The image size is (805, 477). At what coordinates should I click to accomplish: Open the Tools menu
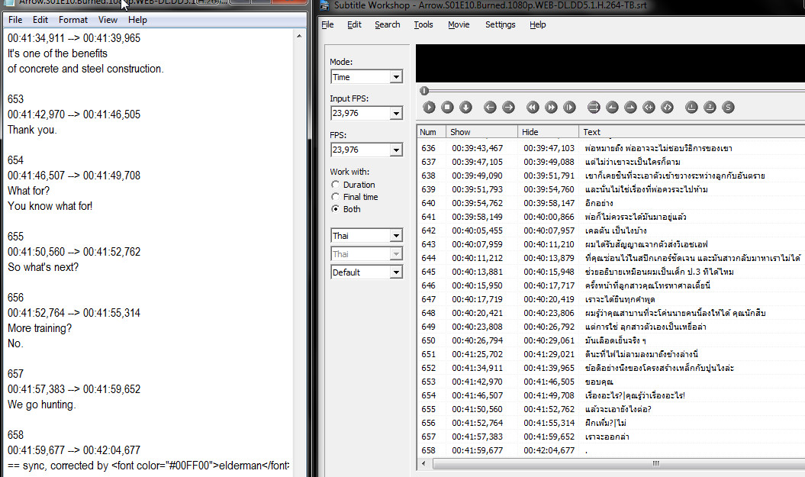pos(423,24)
